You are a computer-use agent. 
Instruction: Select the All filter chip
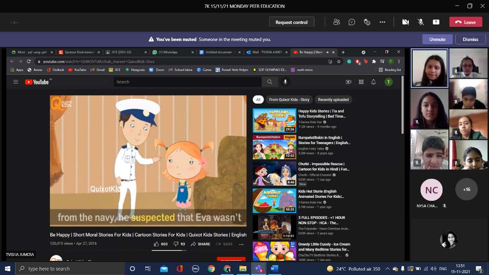(x=258, y=100)
